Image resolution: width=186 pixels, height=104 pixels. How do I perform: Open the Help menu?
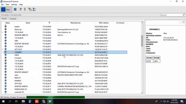pyautogui.click(x=21, y=5)
